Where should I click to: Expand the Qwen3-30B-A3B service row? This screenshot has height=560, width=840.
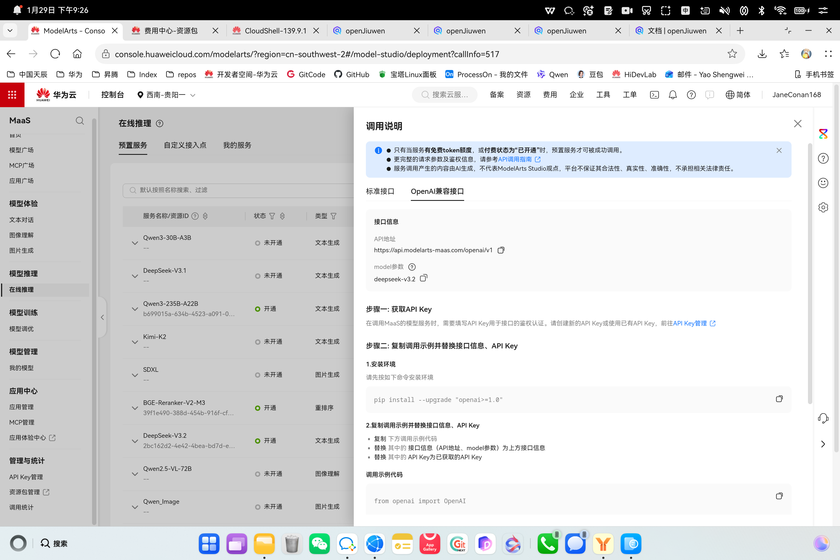pos(135,243)
